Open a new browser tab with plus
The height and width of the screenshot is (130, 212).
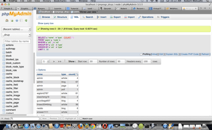click(x=205, y=8)
